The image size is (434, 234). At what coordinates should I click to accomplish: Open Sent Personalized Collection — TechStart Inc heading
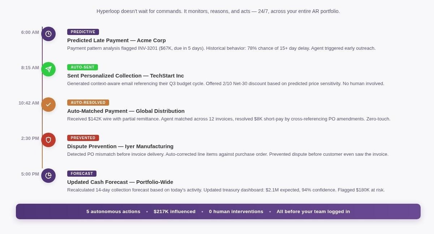click(125, 76)
